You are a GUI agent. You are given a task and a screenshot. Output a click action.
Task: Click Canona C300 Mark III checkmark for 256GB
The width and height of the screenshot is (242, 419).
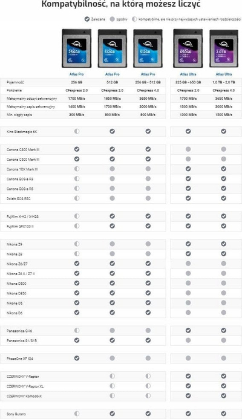[x=77, y=149]
